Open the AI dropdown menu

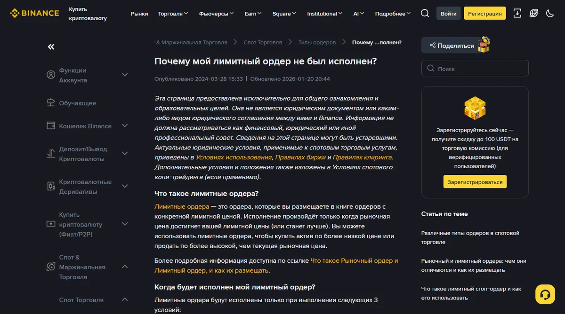[359, 14]
